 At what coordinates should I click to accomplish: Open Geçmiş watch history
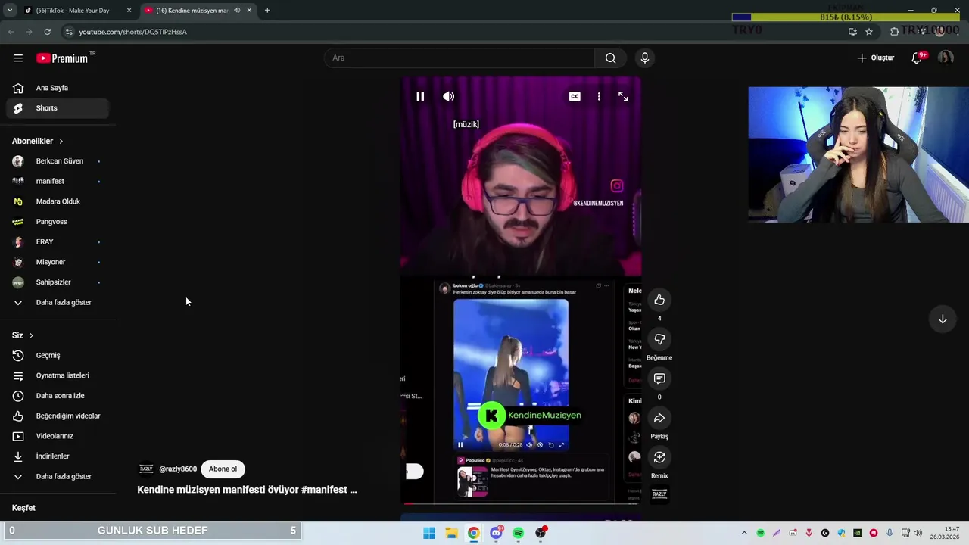[x=58, y=355]
